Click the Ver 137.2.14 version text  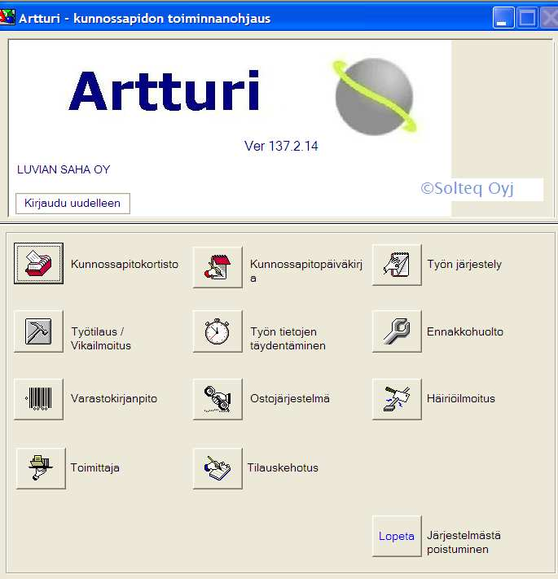tap(281, 146)
